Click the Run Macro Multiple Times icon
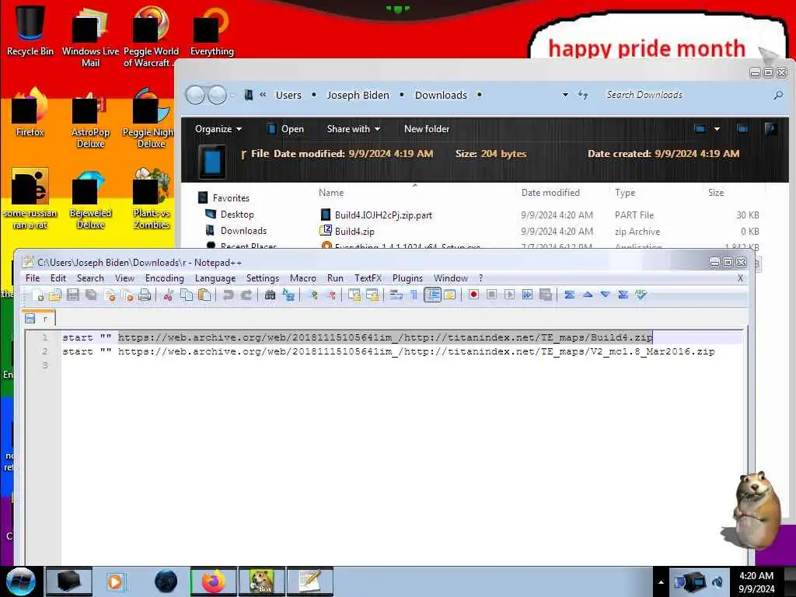Viewport: 796px width, 597px height. (528, 295)
